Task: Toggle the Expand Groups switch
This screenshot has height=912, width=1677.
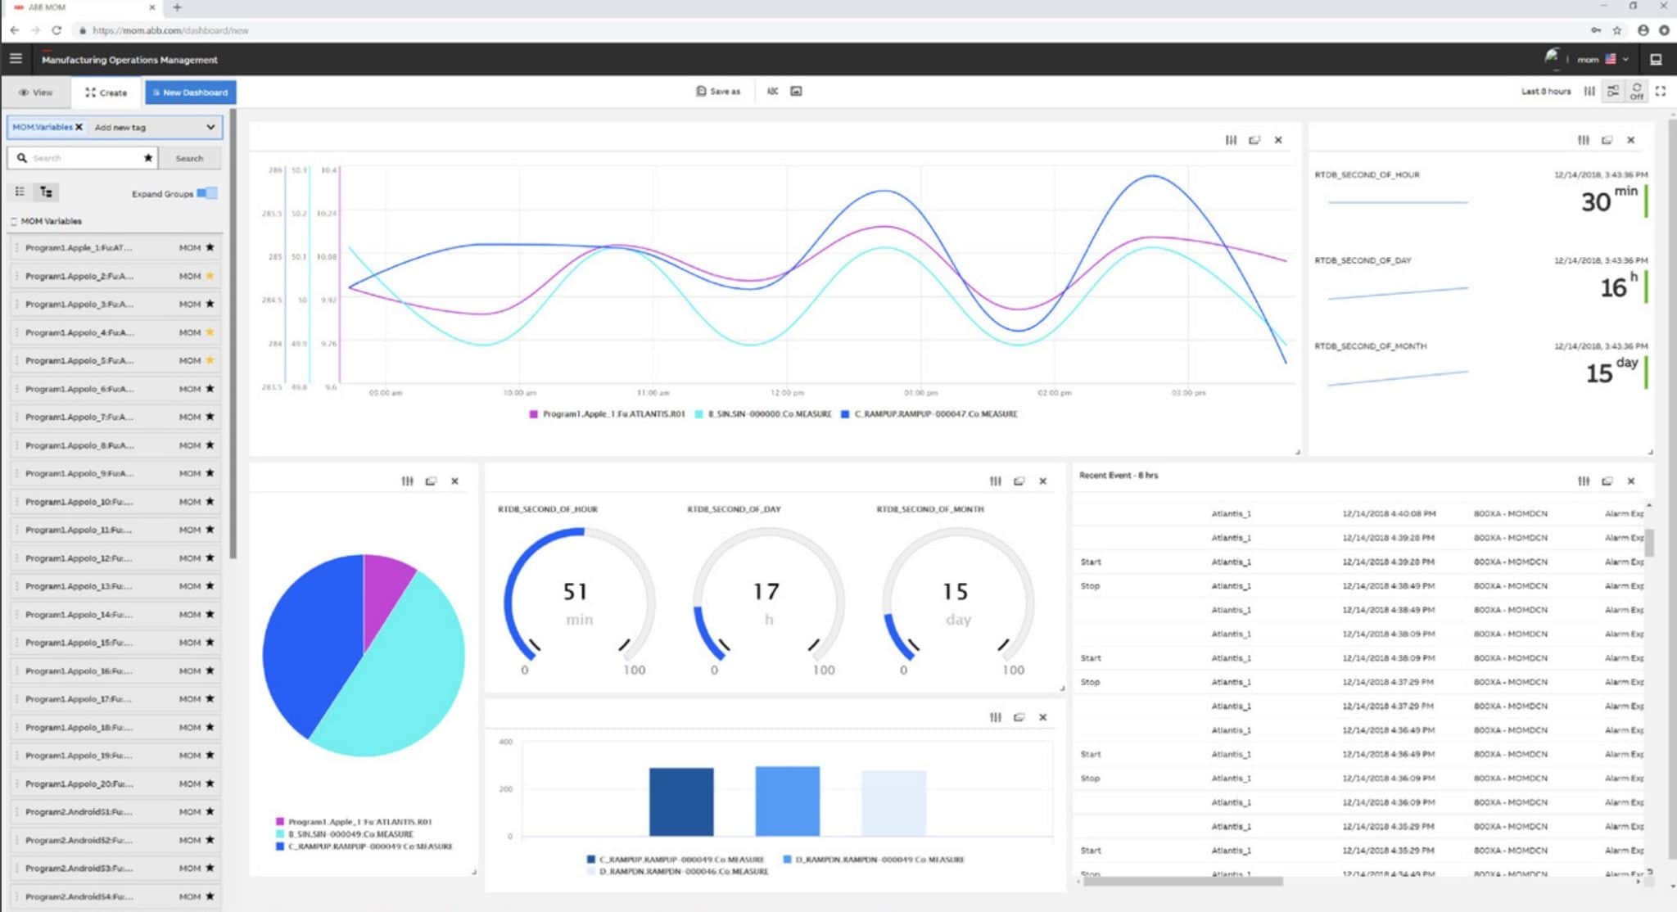Action: click(207, 193)
